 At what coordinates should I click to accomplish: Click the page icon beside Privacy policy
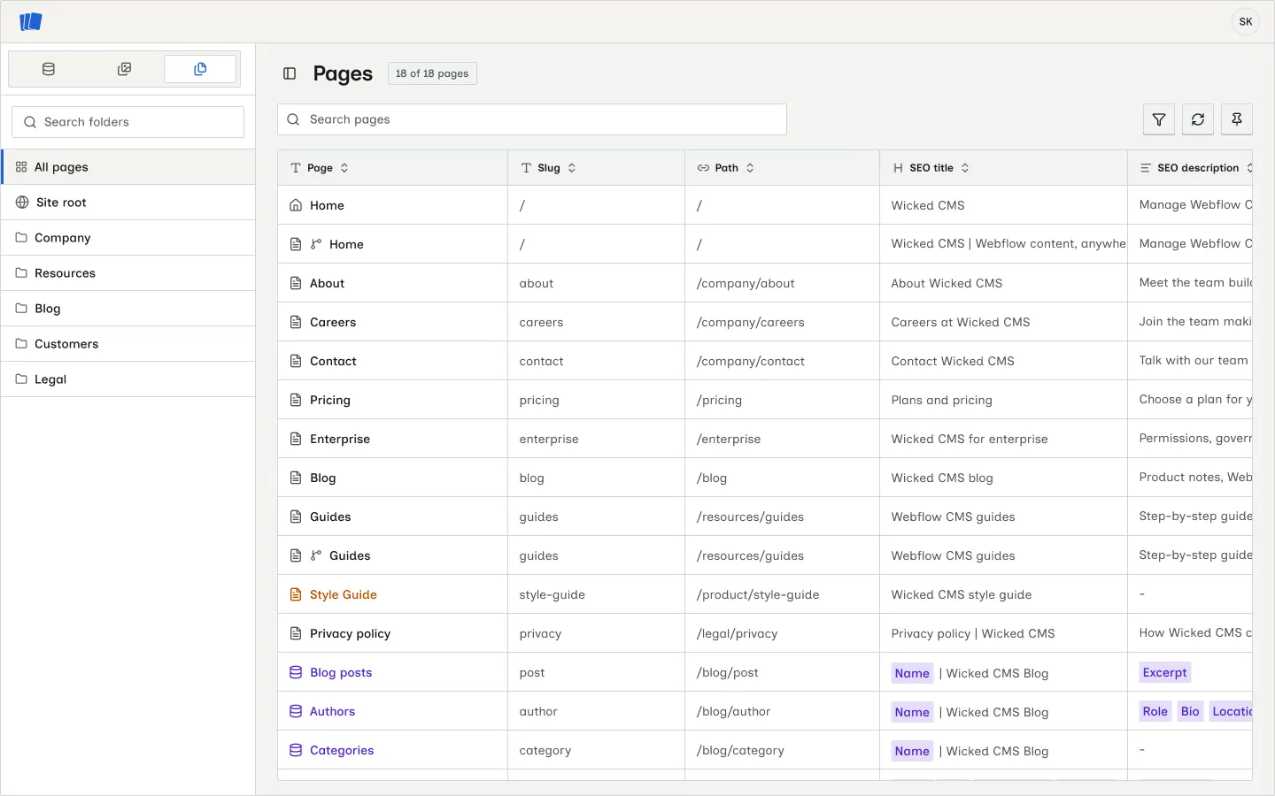[296, 633]
